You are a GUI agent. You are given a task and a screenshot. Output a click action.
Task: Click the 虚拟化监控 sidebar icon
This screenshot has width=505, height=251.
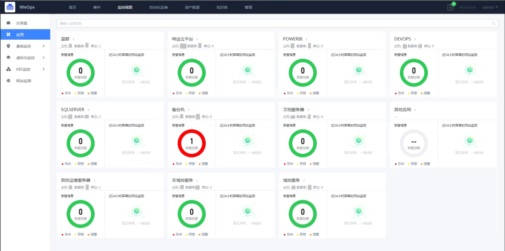point(9,57)
